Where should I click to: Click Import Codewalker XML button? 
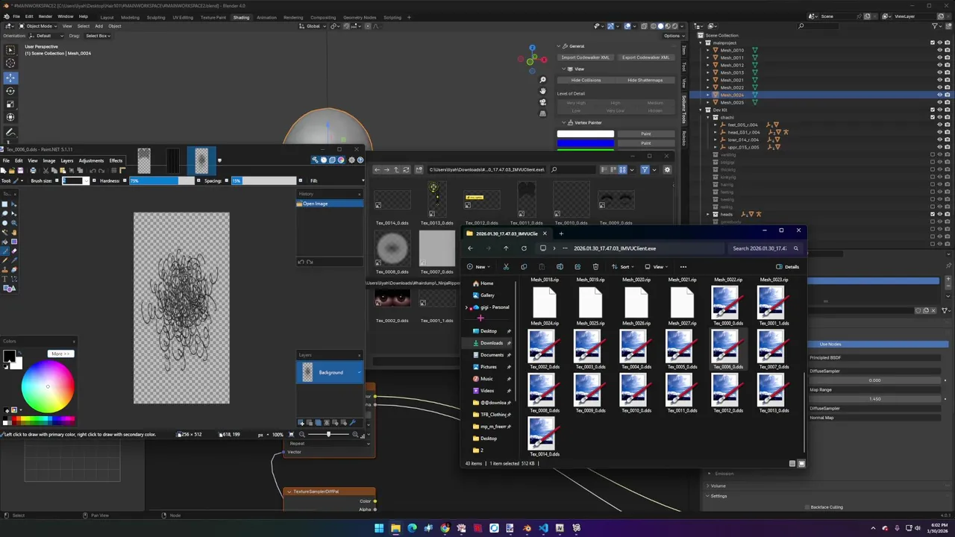[x=586, y=57]
